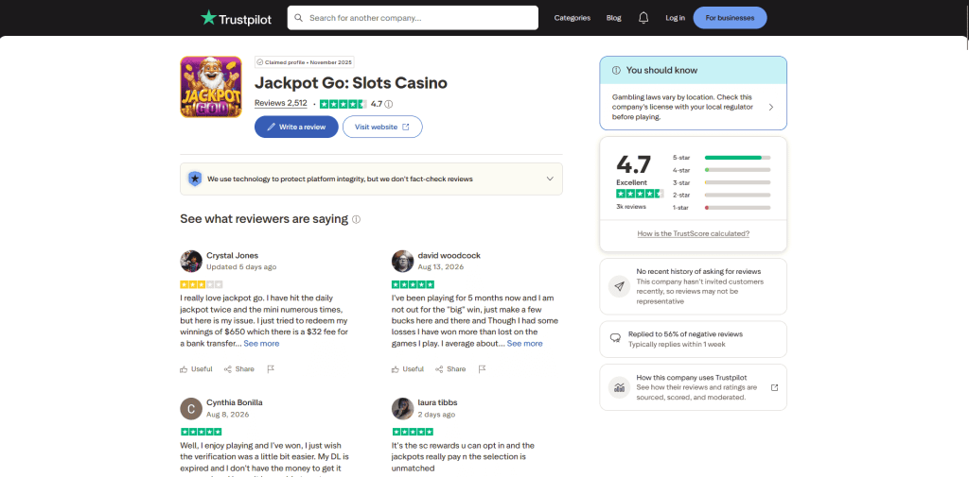This screenshot has height=477, width=969.
Task: Click Log in
Action: point(675,18)
